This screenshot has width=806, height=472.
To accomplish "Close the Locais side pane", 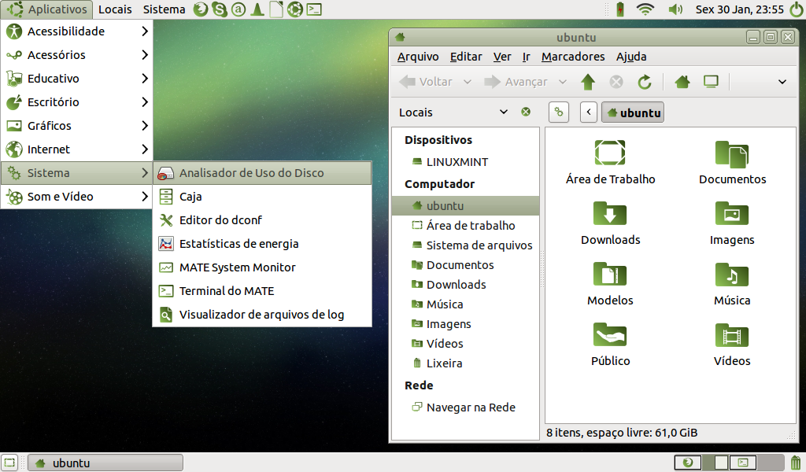I will 525,112.
